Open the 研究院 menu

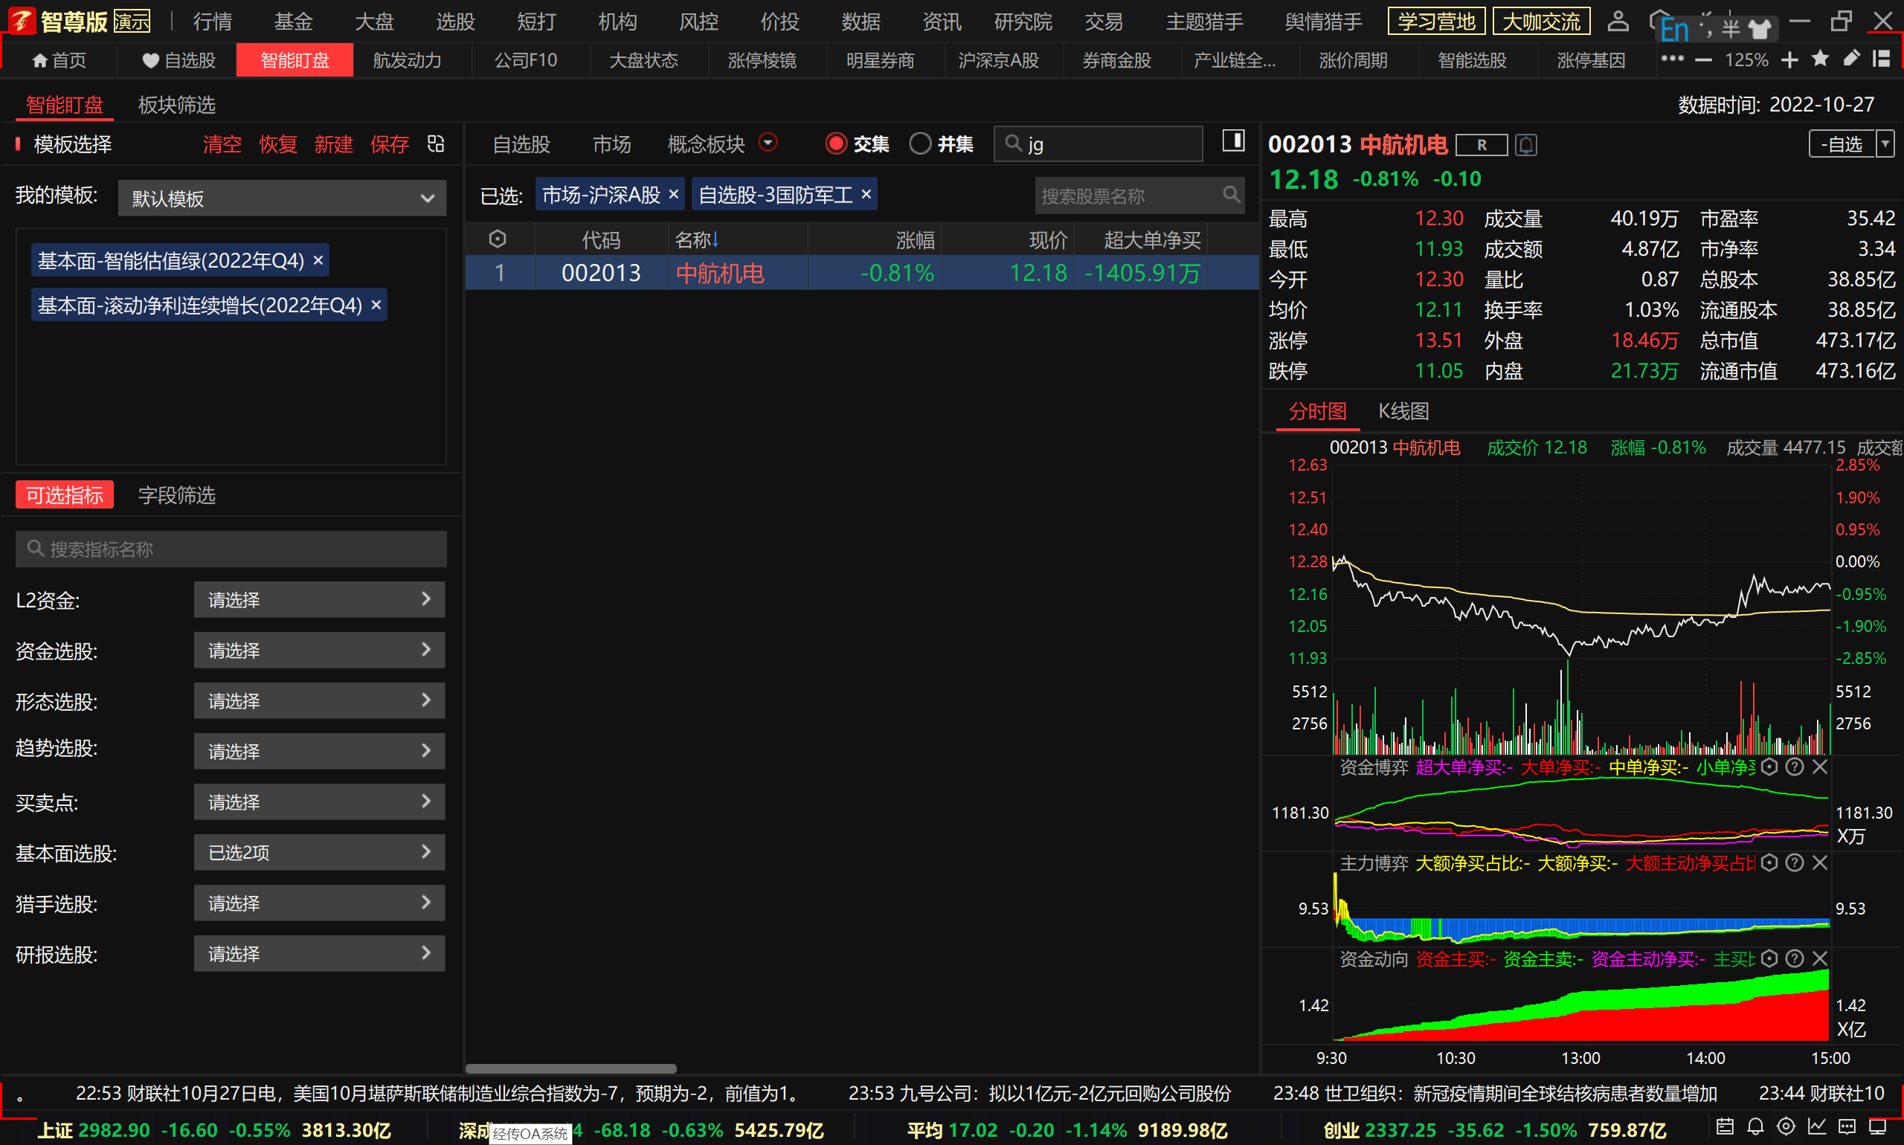(1023, 22)
